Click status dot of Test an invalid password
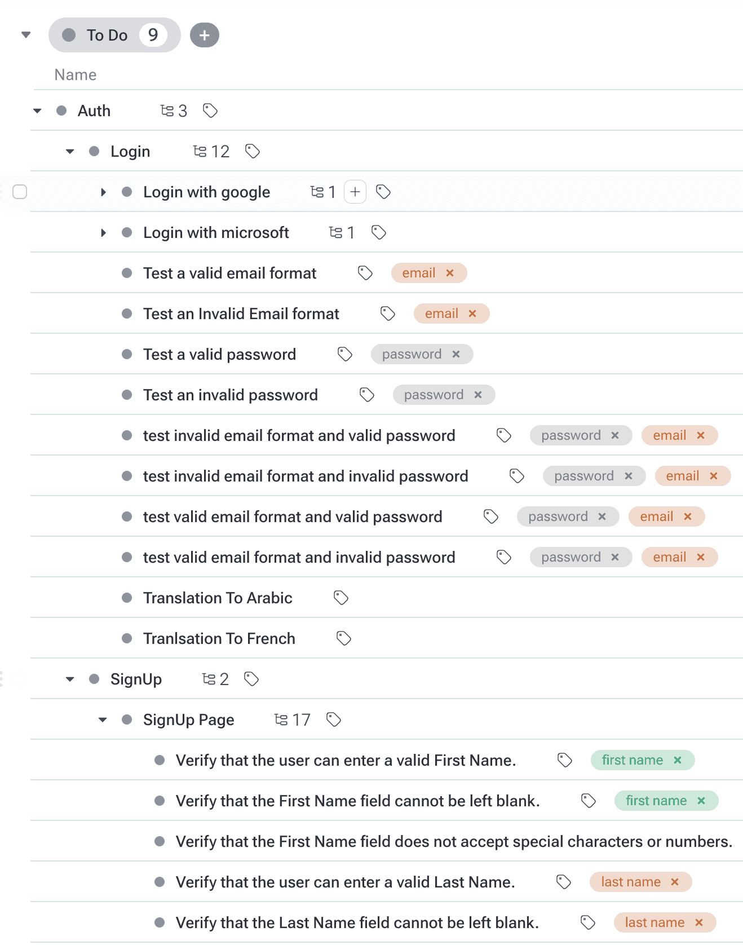The image size is (743, 945). click(x=127, y=395)
